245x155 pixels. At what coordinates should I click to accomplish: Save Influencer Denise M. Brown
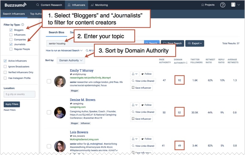click(141, 119)
